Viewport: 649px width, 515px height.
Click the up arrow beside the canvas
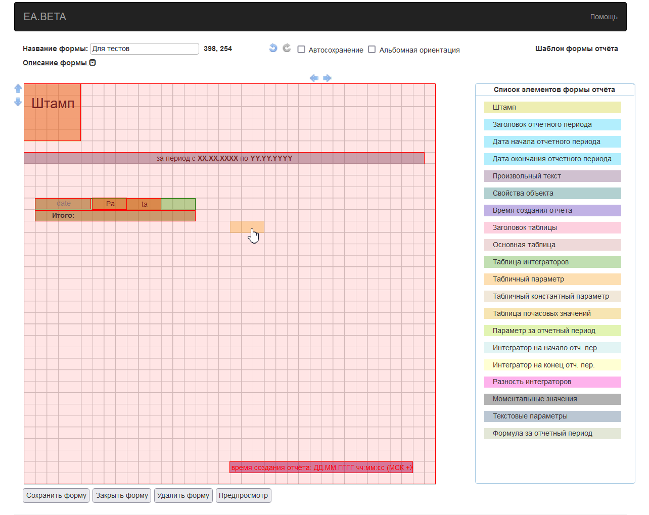click(18, 88)
